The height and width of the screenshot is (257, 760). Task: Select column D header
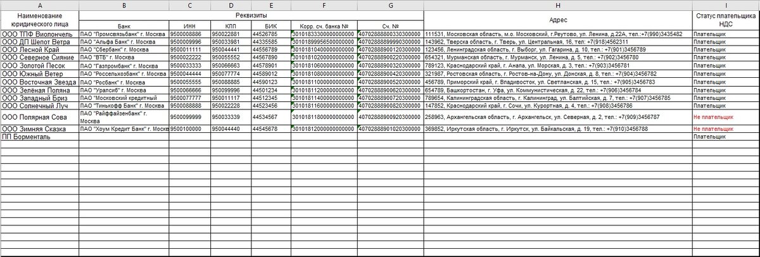click(x=231, y=5)
